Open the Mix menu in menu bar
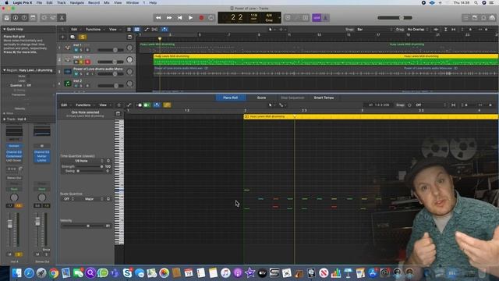 coord(107,2)
